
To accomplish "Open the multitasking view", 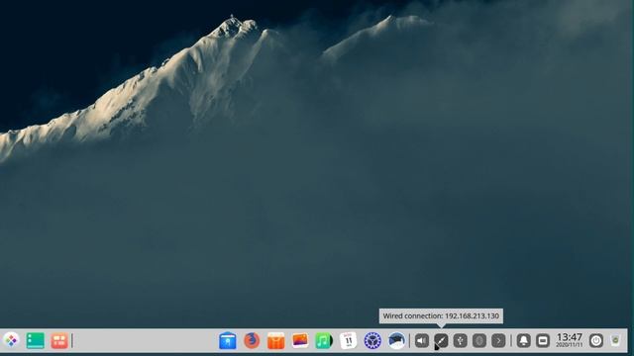I will click(x=59, y=340).
